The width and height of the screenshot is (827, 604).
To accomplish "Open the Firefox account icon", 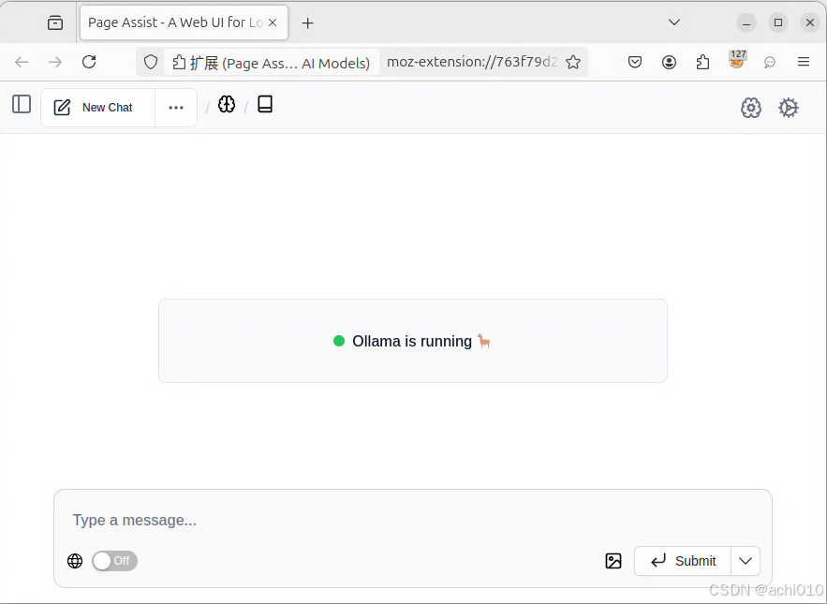I will point(669,62).
